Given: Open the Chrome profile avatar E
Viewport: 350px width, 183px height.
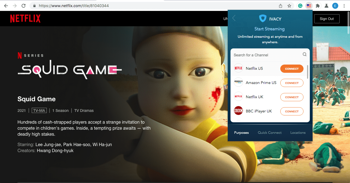Looking at the screenshot, I should (335, 6).
